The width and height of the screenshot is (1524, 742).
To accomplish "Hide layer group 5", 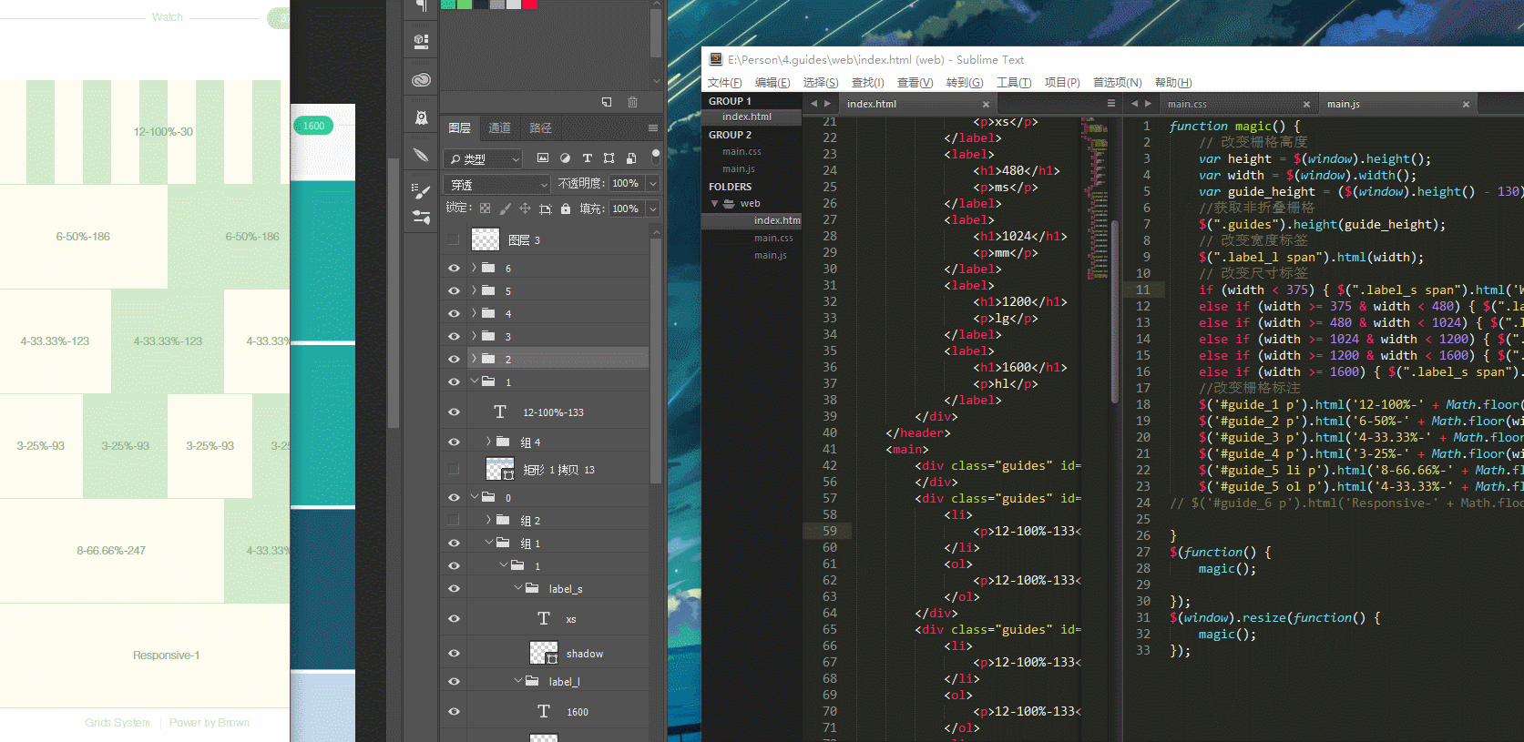I will (454, 291).
